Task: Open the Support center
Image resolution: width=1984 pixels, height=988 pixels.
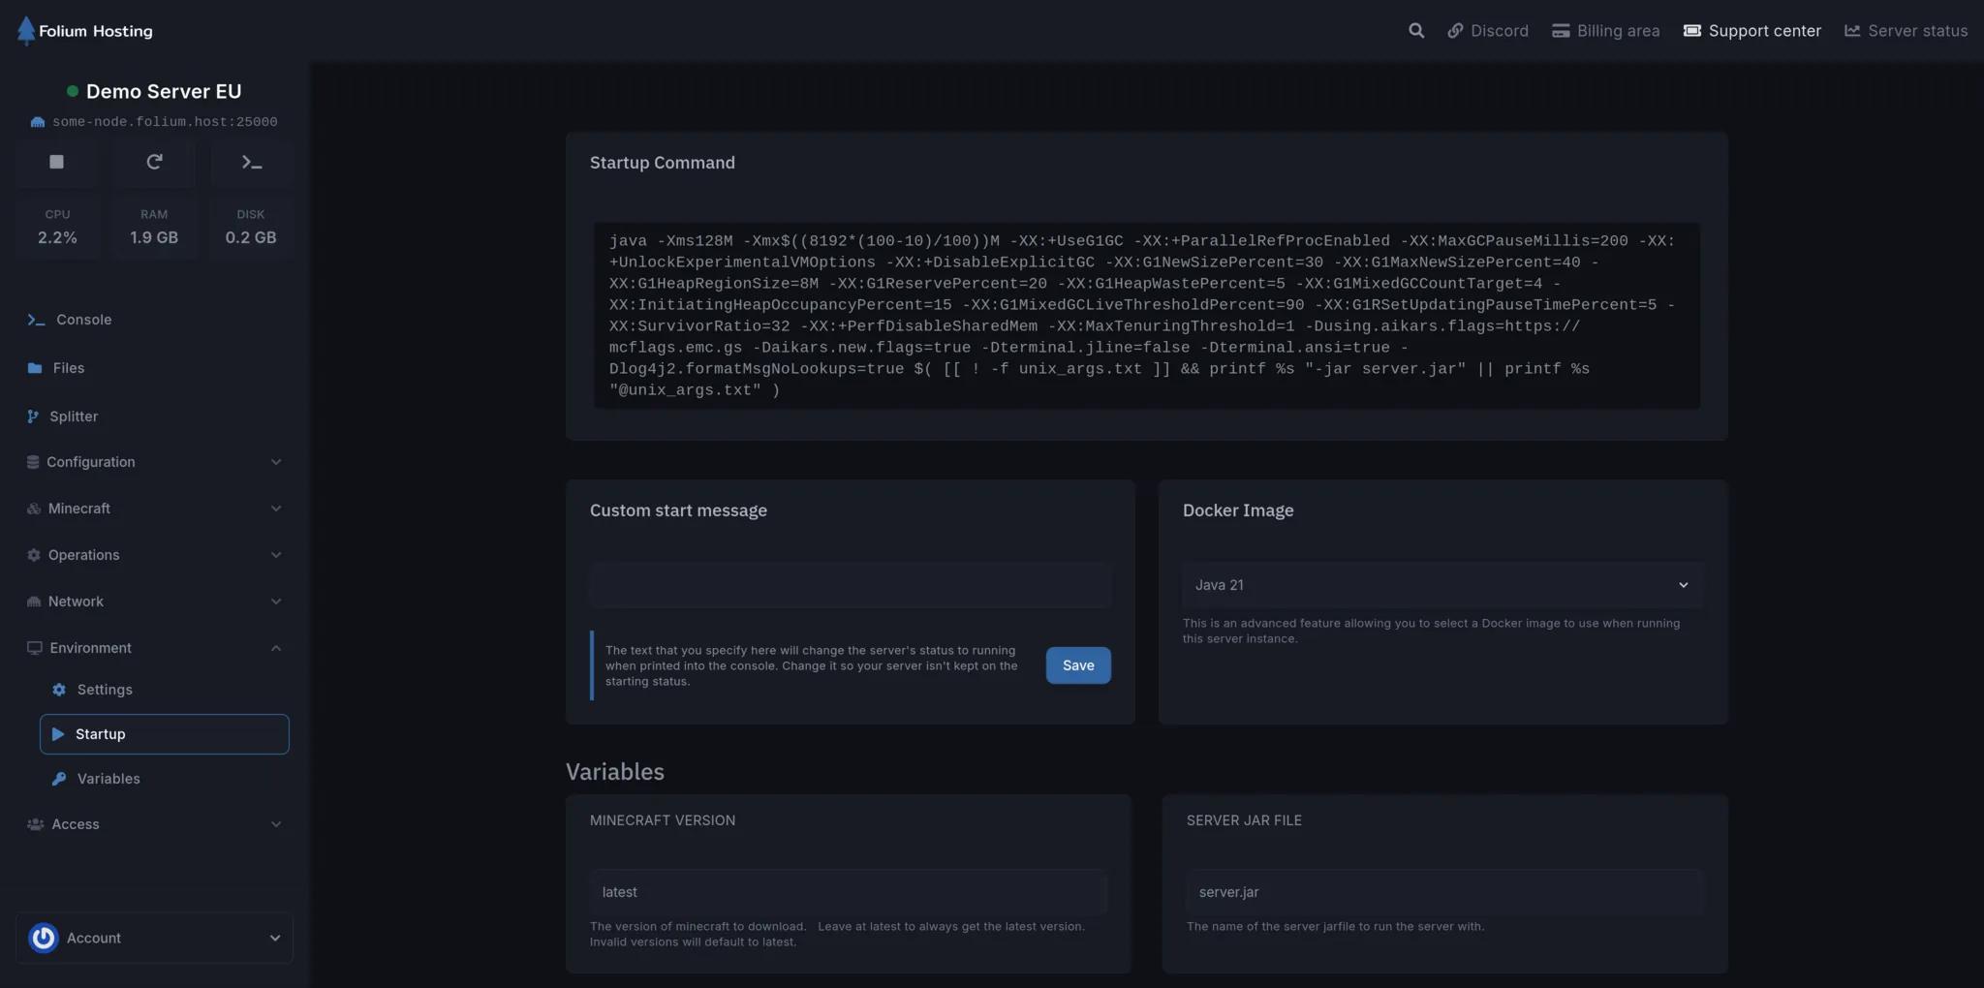Action: (1752, 30)
